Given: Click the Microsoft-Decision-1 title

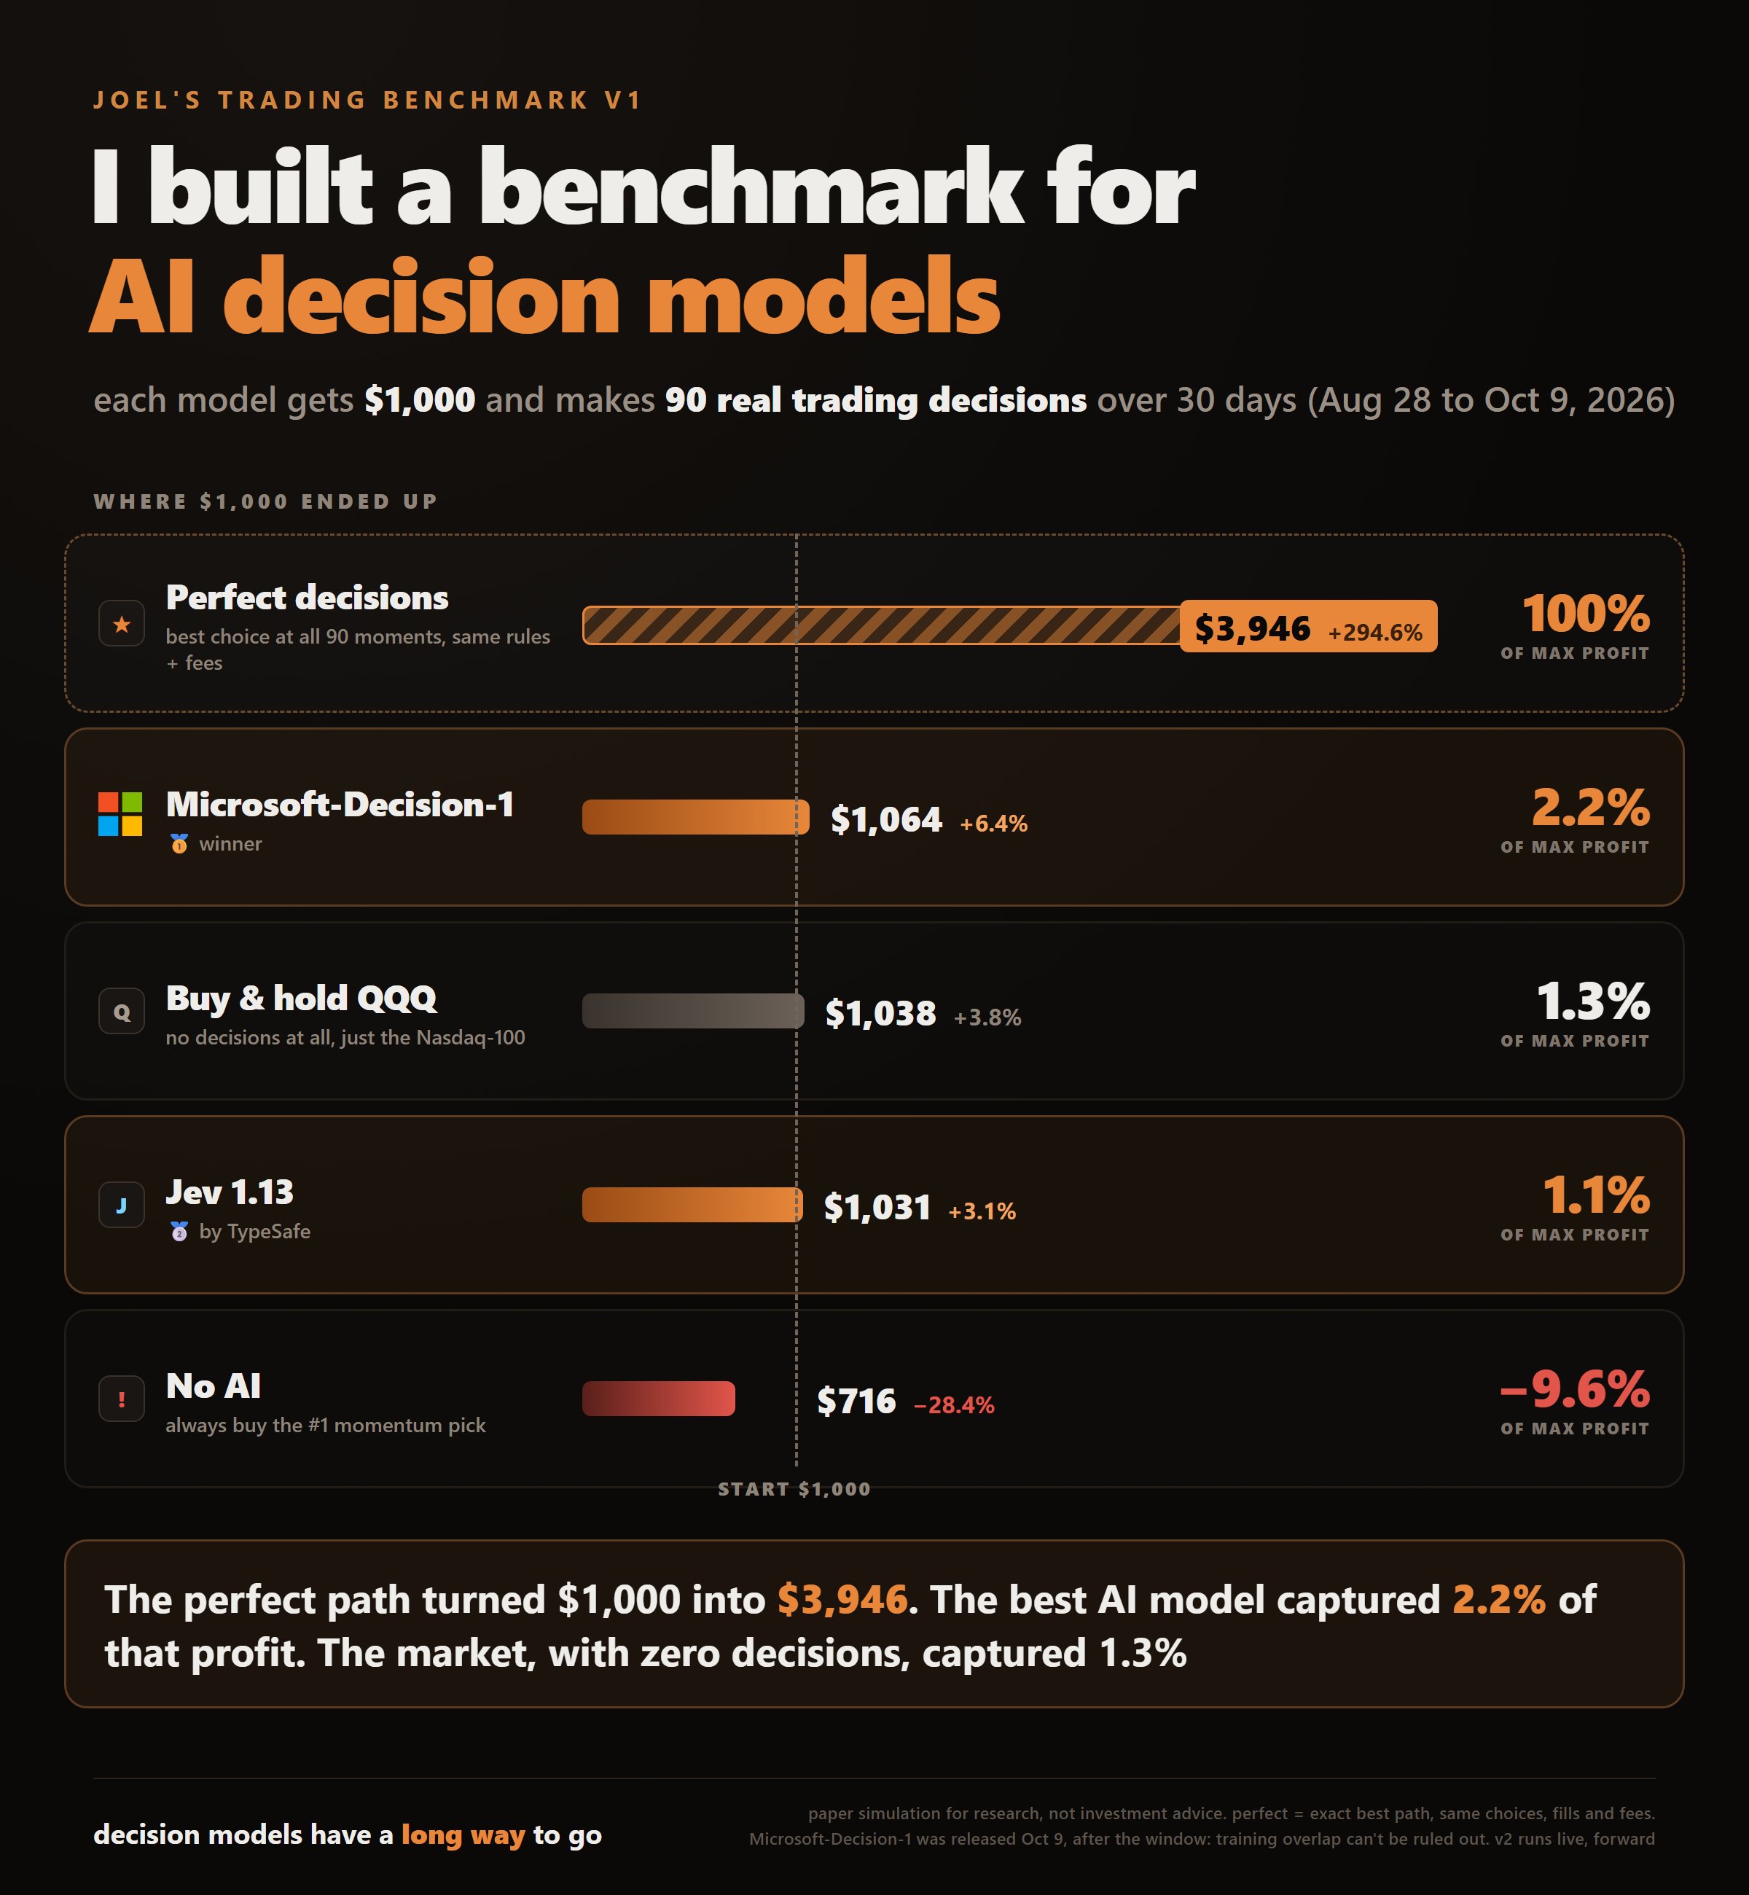Looking at the screenshot, I should 340,805.
